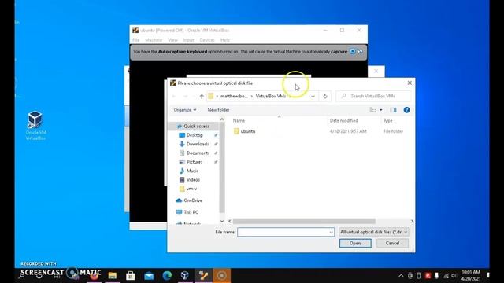Screen dimensions: 504x283
Task: Dismiss the Auto capture keyboard notification
Action: [352, 51]
